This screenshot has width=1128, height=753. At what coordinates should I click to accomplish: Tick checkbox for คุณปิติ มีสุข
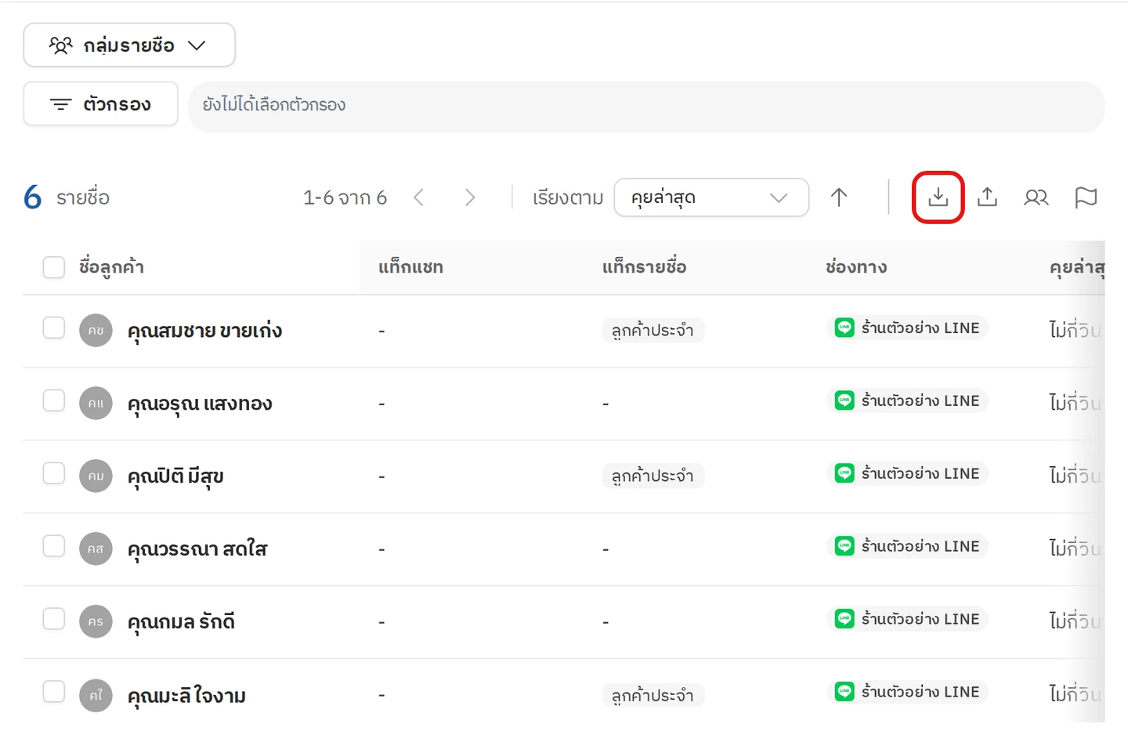pos(54,473)
